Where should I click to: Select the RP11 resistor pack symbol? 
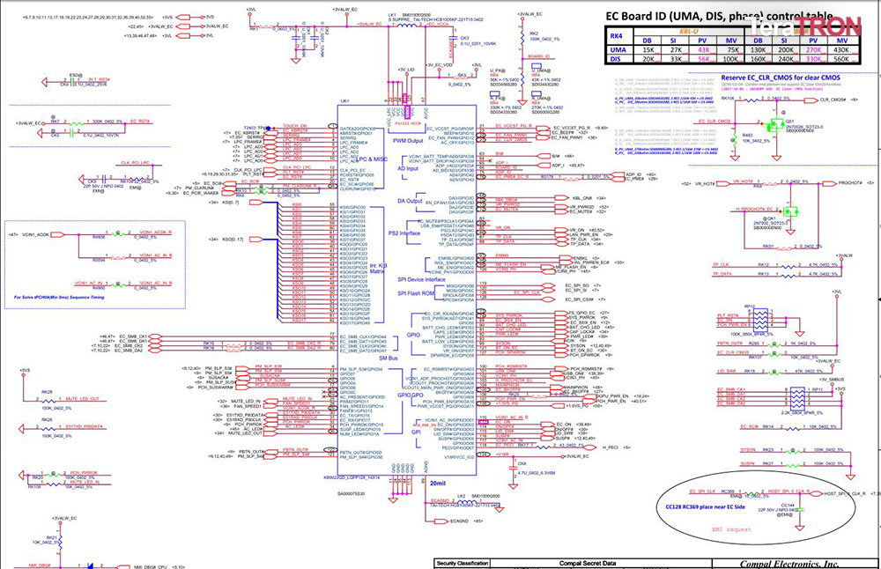(x=797, y=399)
